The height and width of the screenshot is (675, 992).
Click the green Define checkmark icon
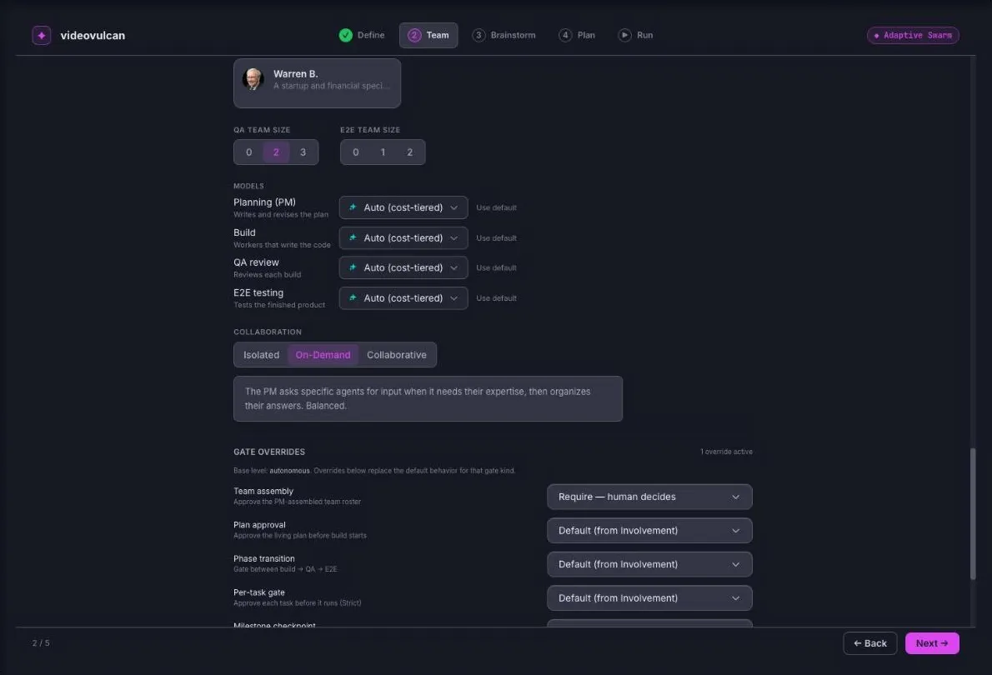(x=345, y=36)
